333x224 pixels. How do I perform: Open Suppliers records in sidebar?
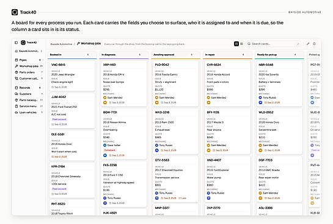(x=29, y=94)
